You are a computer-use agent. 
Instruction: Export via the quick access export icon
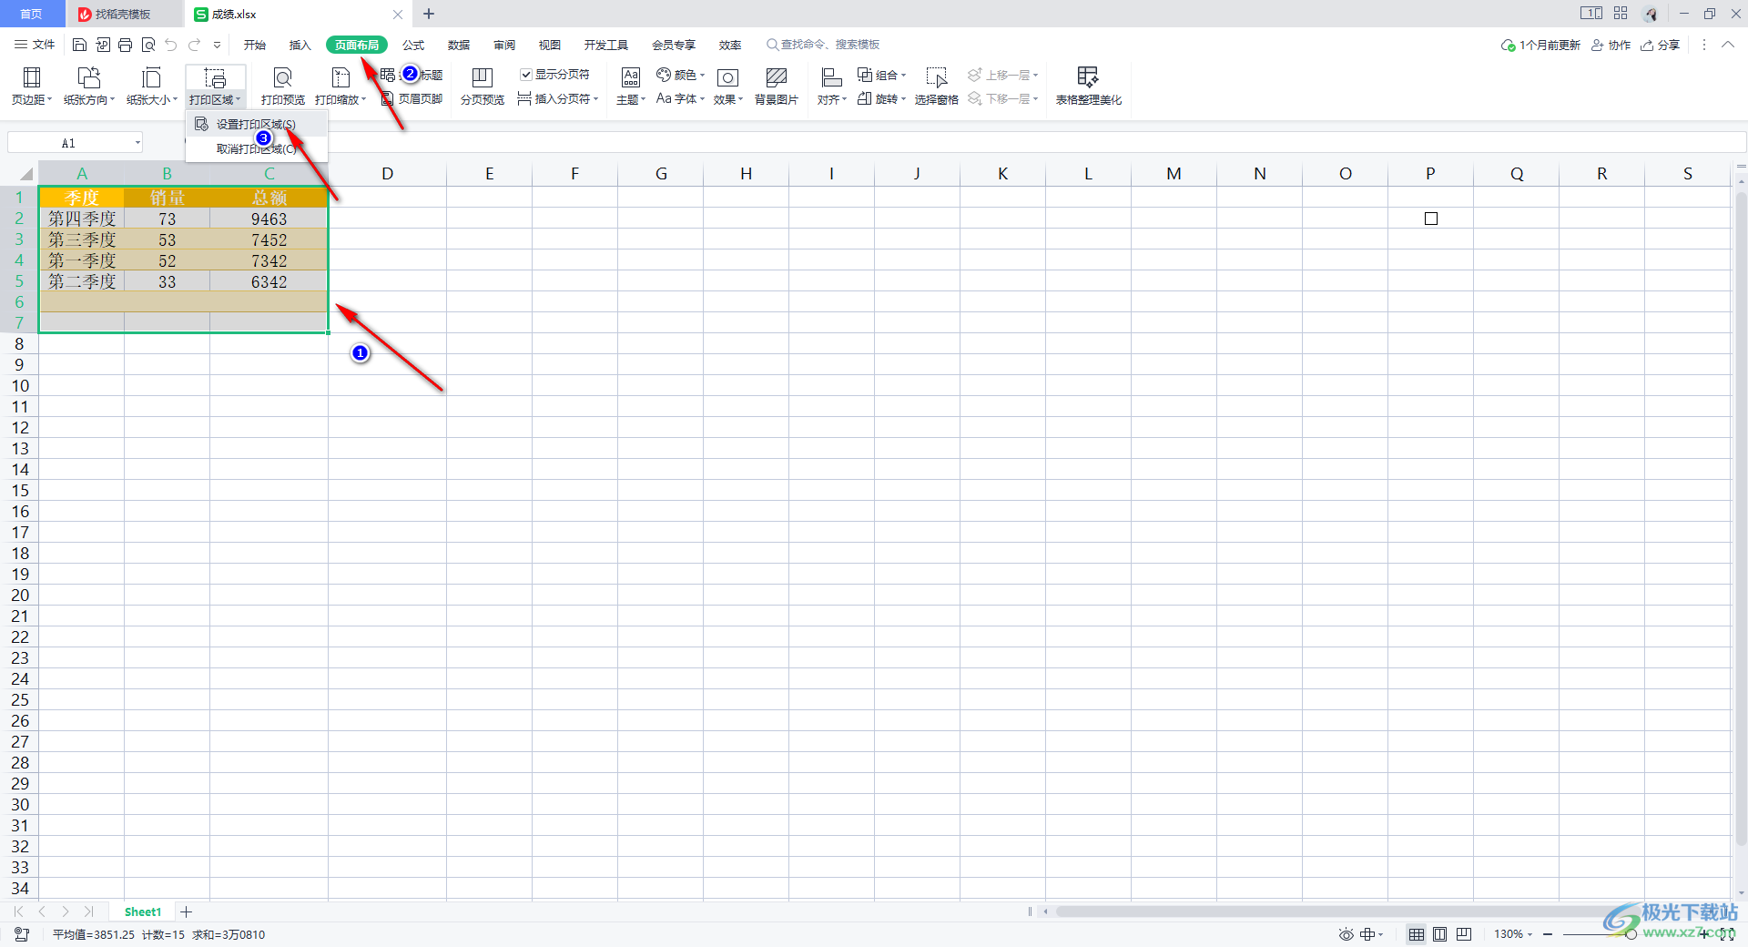click(103, 45)
